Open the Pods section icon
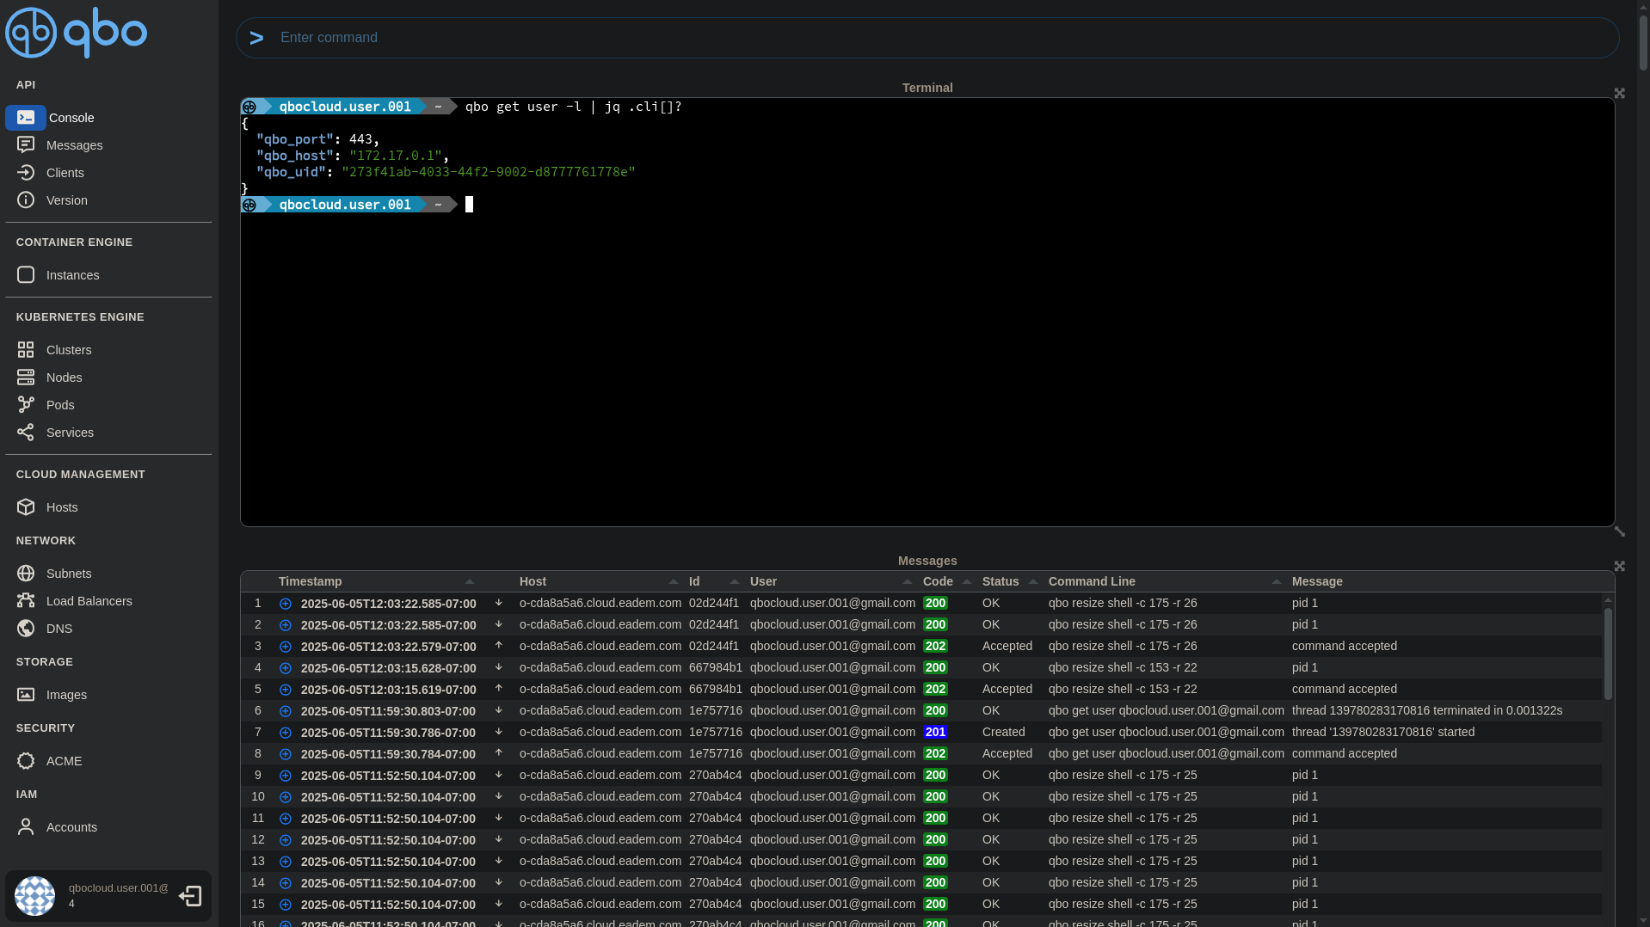Screen dimensions: 1650x927 click(x=26, y=404)
